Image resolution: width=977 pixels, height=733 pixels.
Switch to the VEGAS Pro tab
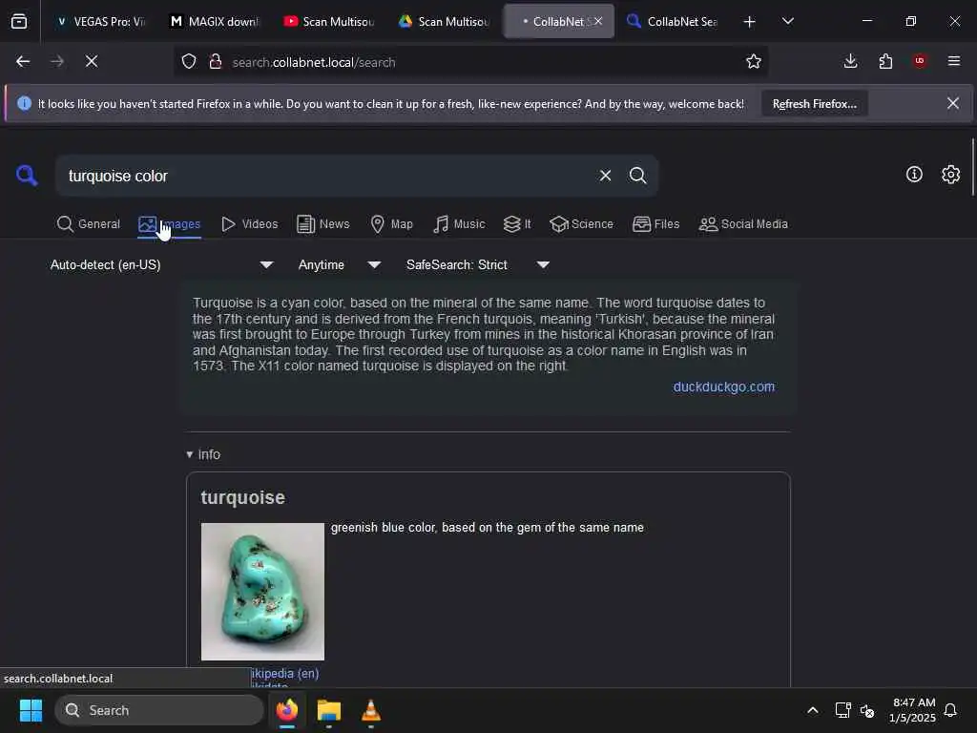(100, 22)
